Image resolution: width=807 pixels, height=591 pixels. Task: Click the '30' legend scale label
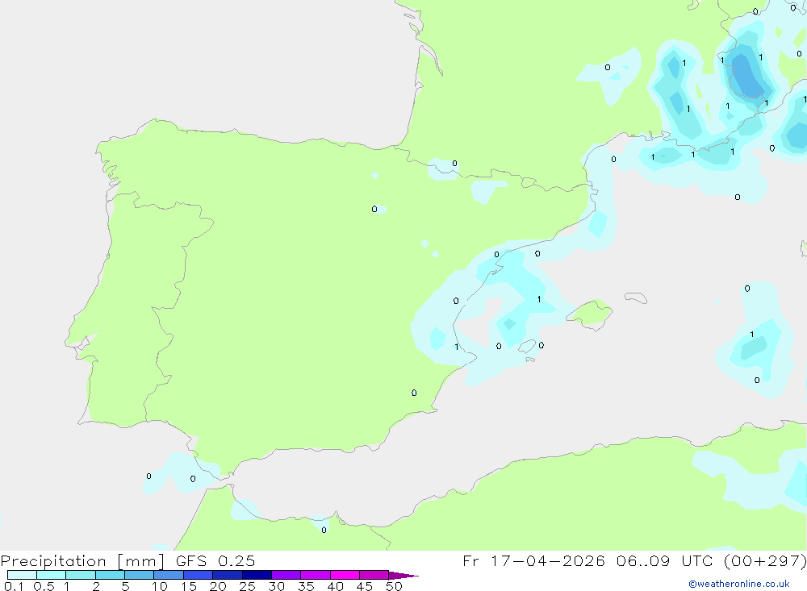click(x=277, y=586)
